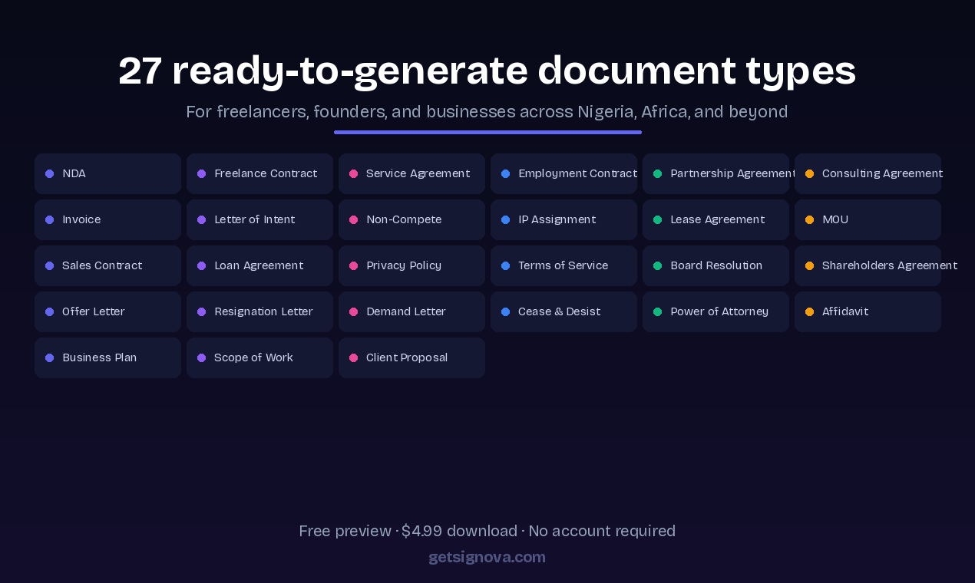Click the pink dot icon beside Non-Compete
This screenshot has height=583, width=975.
[x=353, y=219]
